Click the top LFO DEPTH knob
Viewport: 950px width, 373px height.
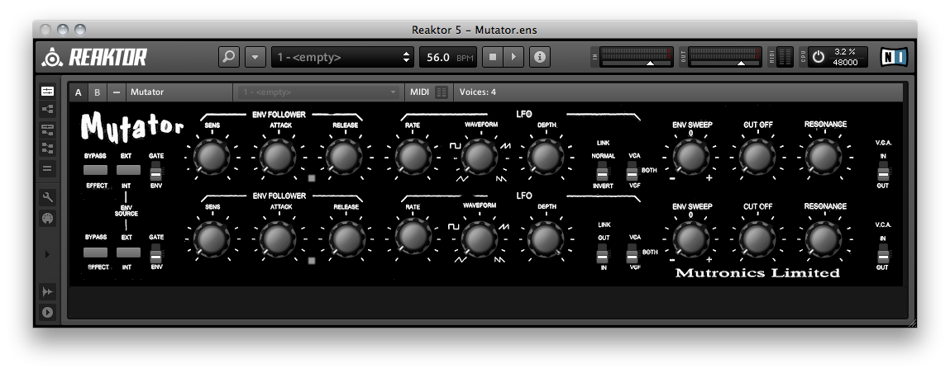pyautogui.click(x=546, y=157)
